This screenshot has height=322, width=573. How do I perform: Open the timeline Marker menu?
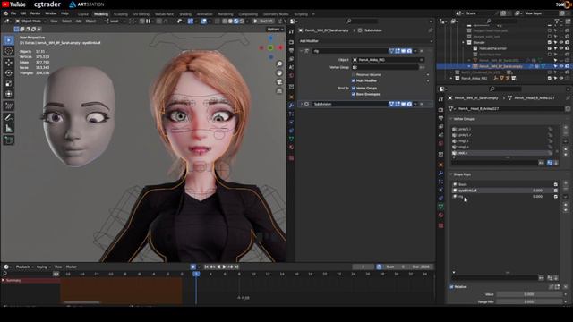point(72,267)
